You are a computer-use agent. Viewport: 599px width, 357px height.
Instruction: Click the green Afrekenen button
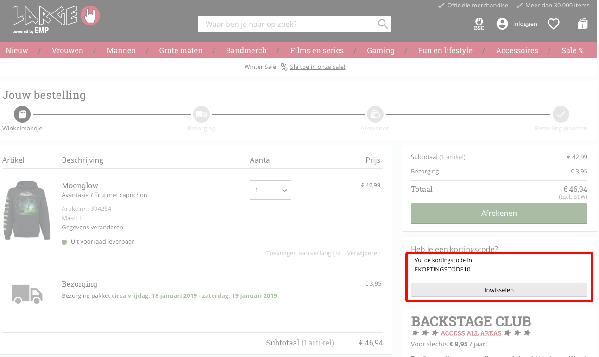point(499,214)
